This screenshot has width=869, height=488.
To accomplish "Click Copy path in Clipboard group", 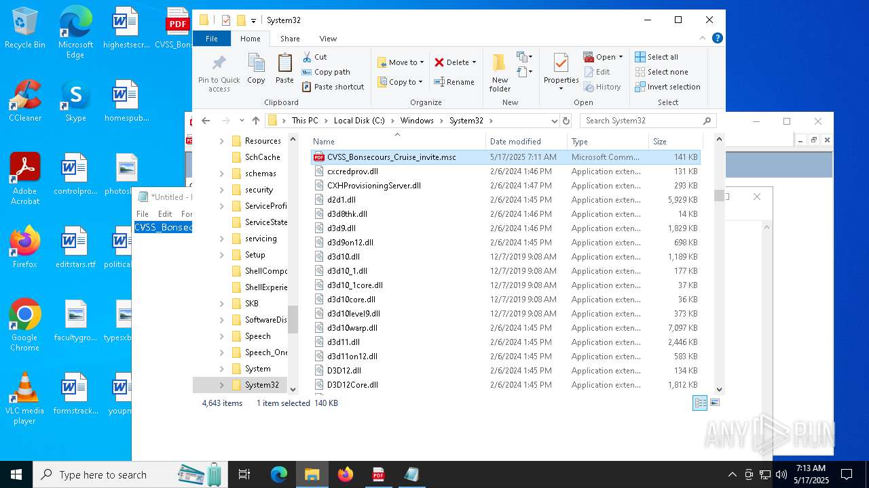I will [326, 72].
